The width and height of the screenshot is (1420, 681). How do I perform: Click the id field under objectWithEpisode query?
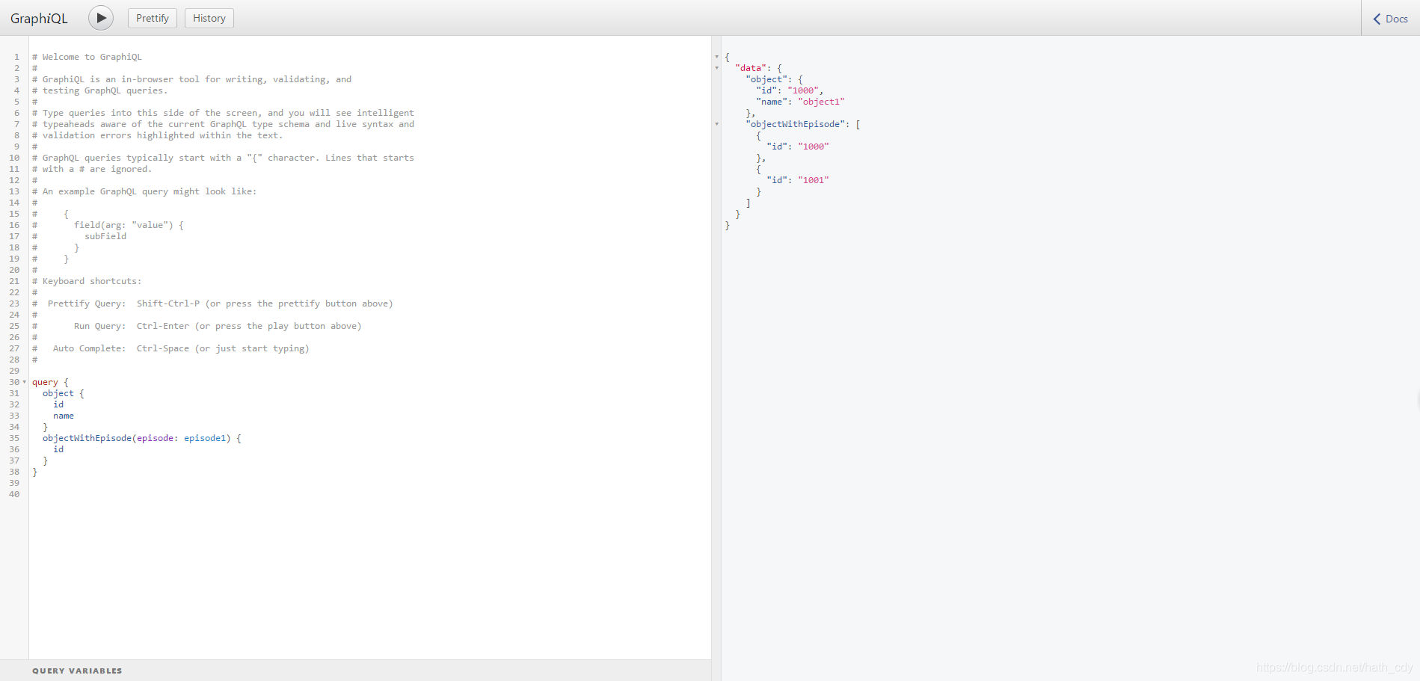click(58, 449)
